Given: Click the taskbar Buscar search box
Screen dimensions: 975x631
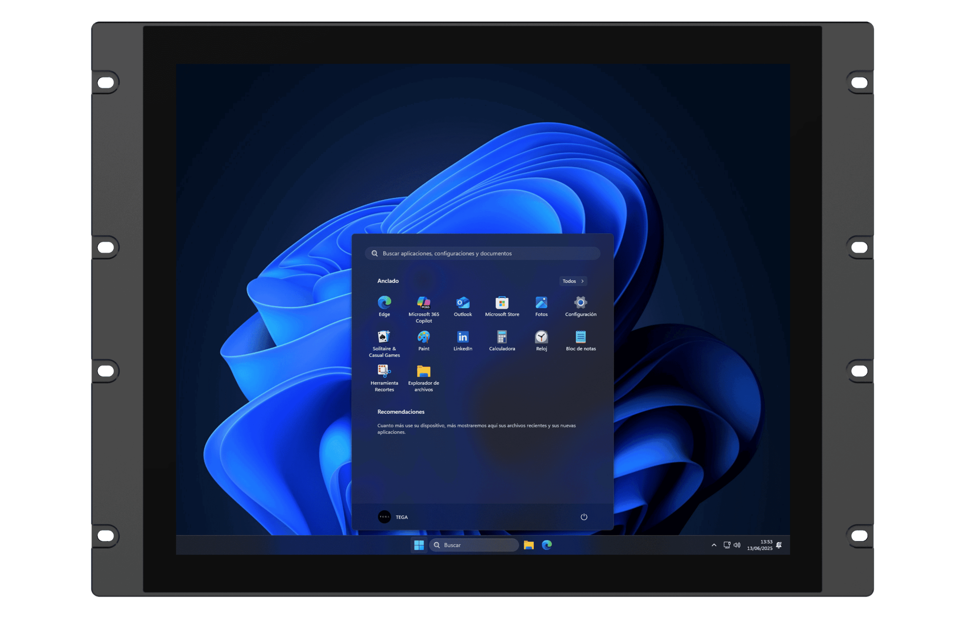Looking at the screenshot, I should pyautogui.click(x=474, y=545).
